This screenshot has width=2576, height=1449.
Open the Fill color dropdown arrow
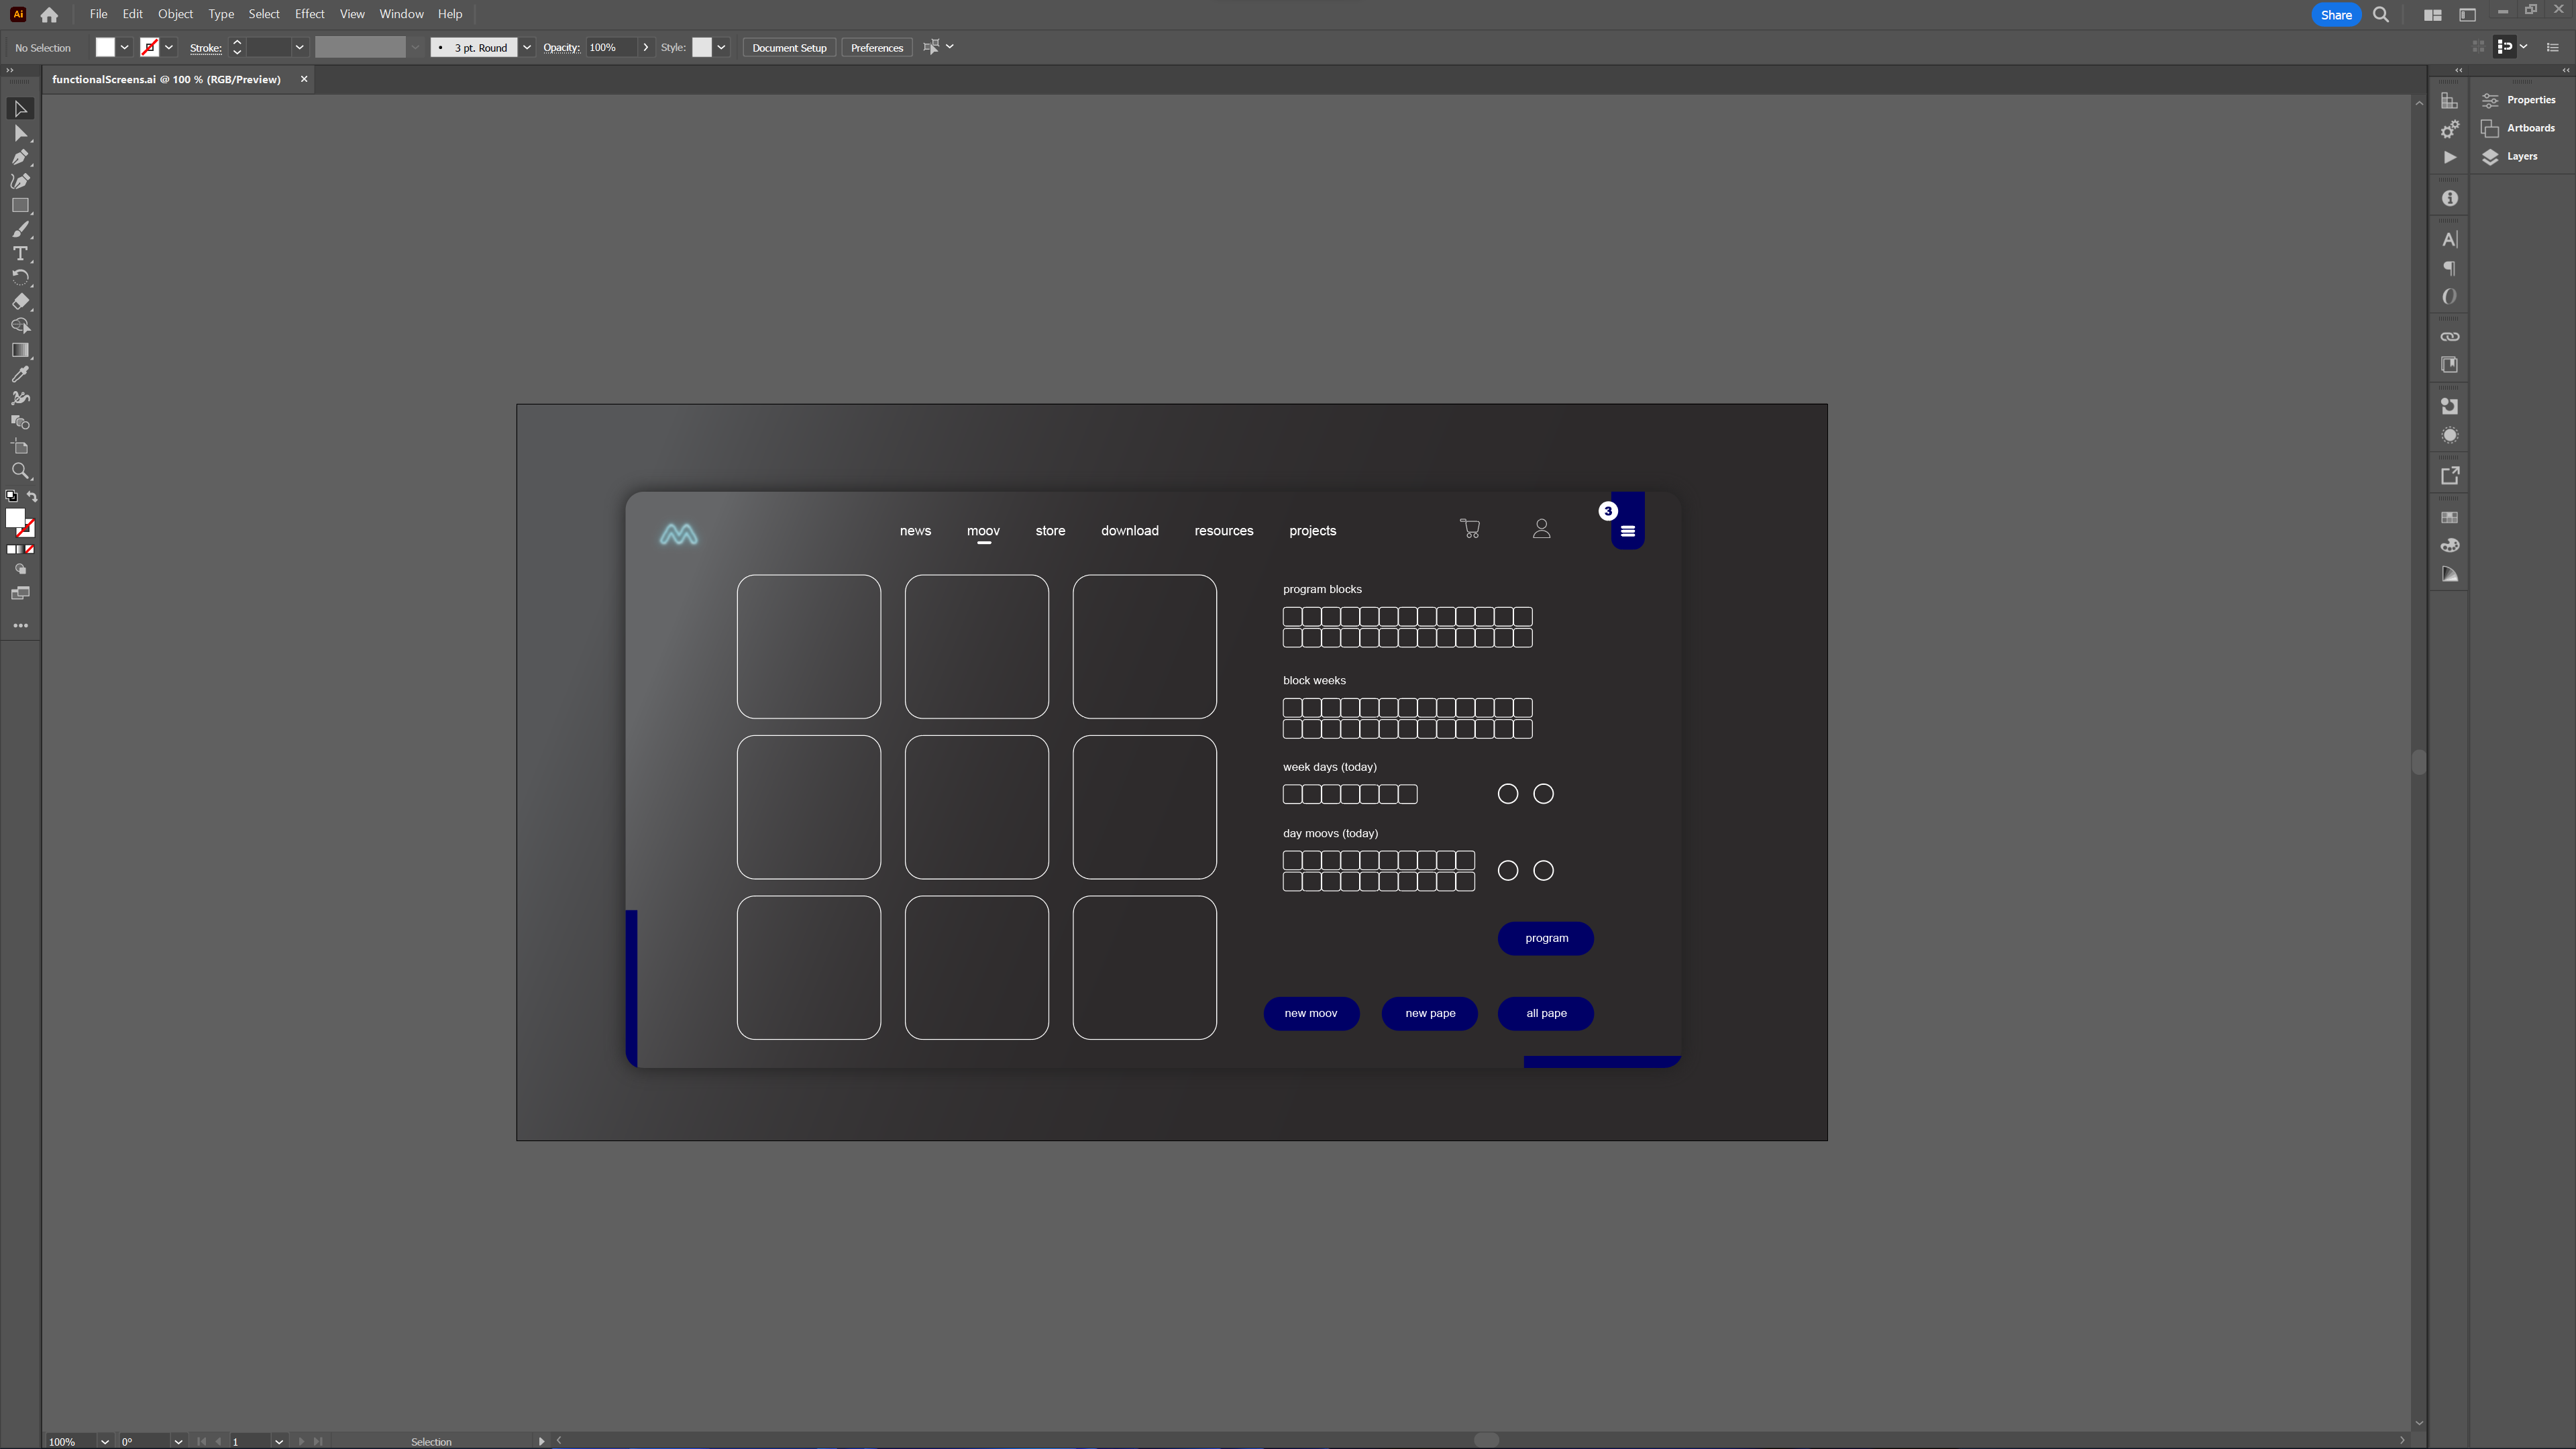(x=125, y=47)
